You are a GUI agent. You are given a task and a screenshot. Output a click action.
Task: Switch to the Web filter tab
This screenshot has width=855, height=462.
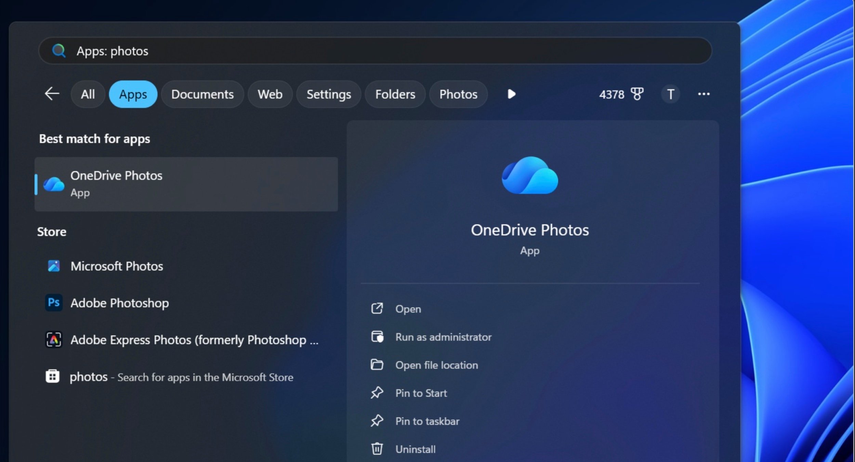[270, 94]
